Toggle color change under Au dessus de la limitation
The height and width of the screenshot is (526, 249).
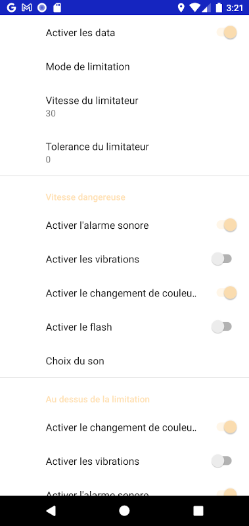click(x=227, y=427)
